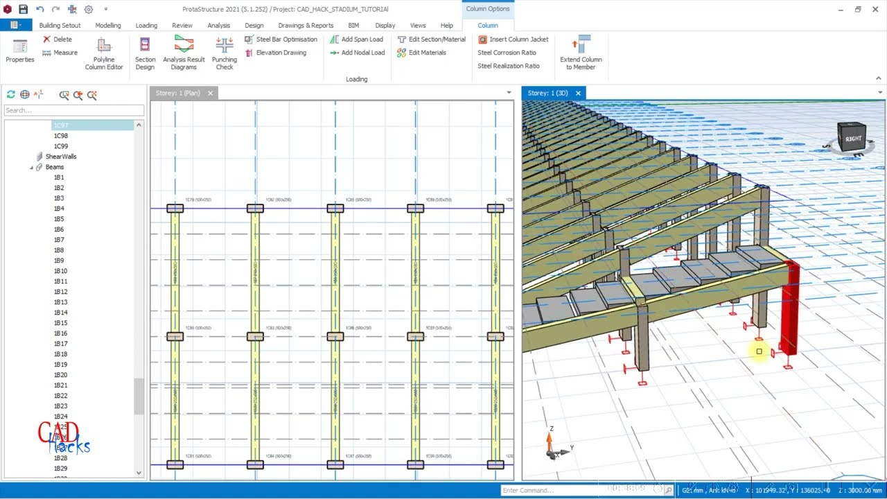
Task: Open the Drawings & Reports ribbon tab
Action: (306, 25)
